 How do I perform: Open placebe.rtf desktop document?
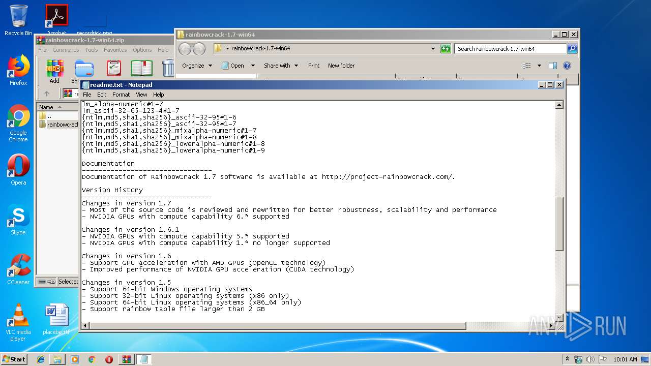56,319
